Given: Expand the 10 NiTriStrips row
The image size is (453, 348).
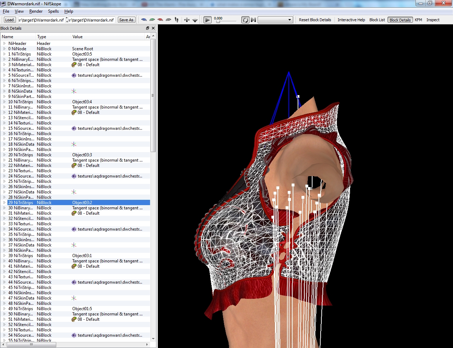Looking at the screenshot, I should pos(5,102).
